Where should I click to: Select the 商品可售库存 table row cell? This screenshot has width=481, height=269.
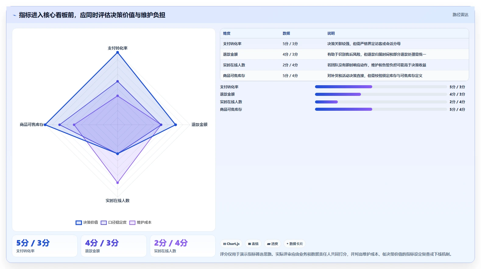[234, 76]
